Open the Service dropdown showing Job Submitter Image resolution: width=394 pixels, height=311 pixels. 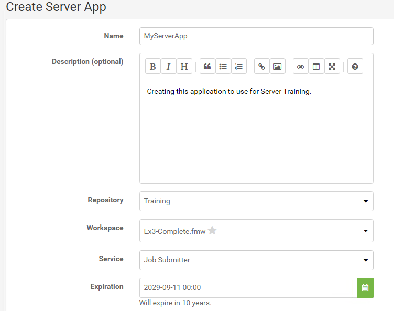[256, 260]
